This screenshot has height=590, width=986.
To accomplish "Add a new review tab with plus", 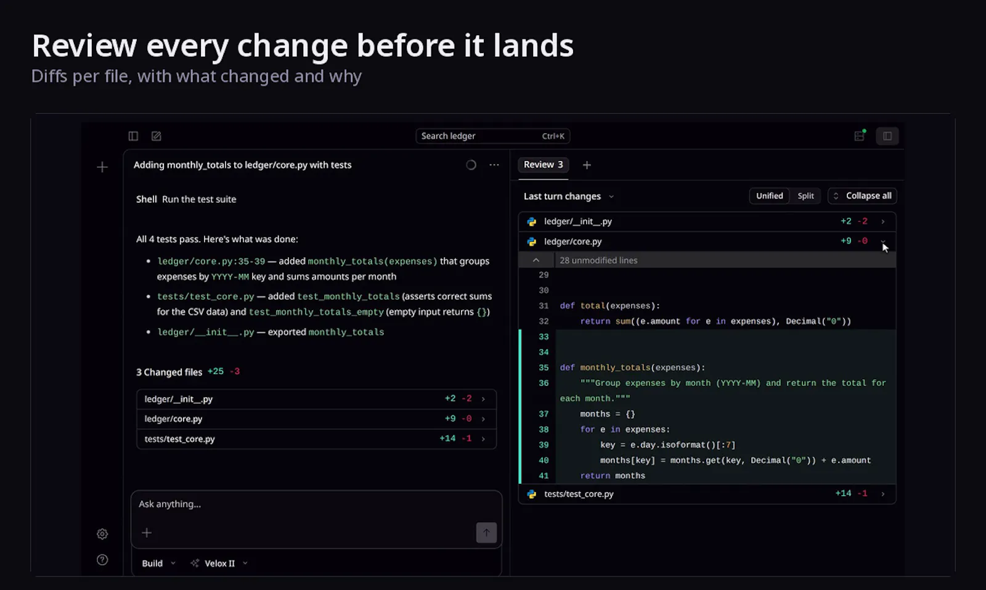I will pyautogui.click(x=587, y=165).
